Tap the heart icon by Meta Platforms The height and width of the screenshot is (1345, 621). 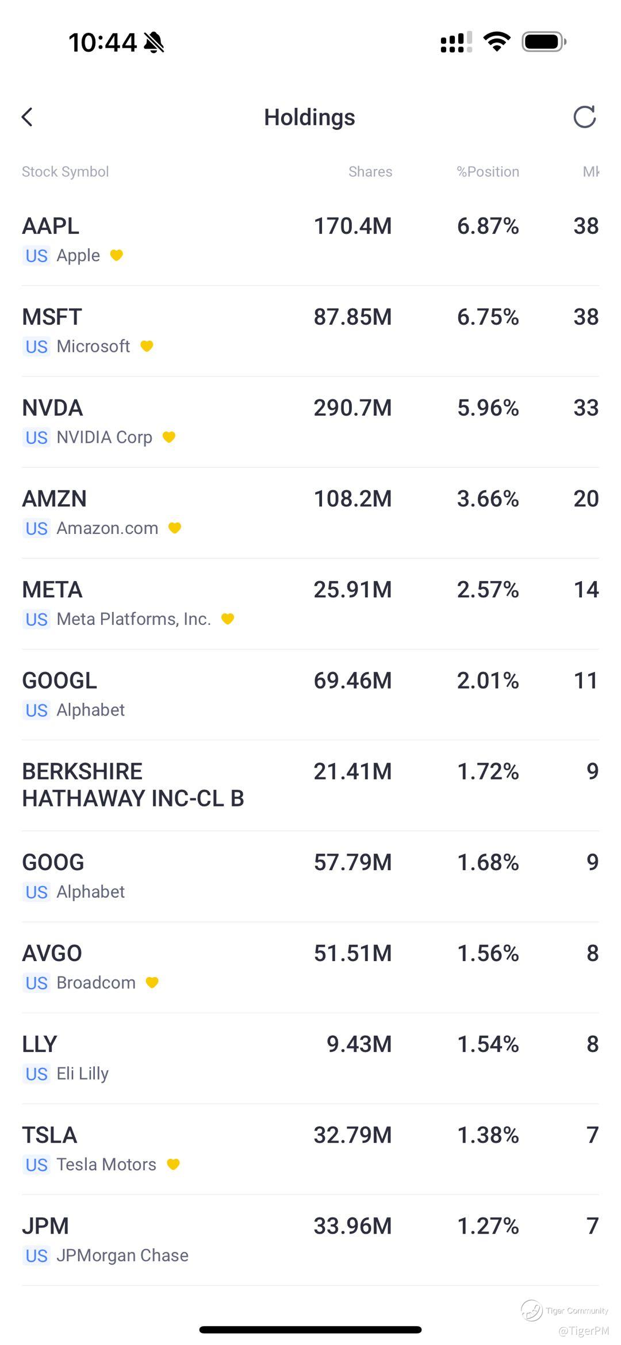[228, 619]
